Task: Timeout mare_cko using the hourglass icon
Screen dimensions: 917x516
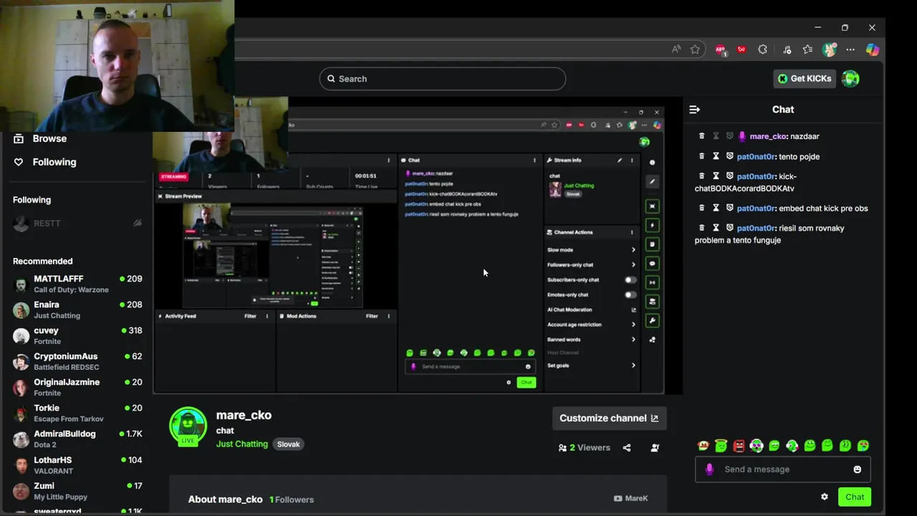Action: 716,136
